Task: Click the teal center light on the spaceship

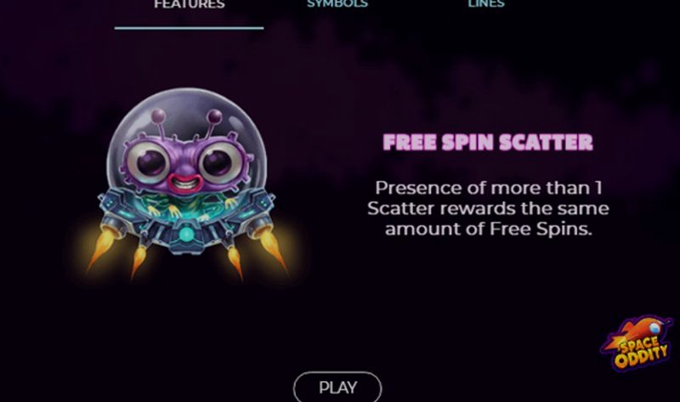Action: [187, 235]
